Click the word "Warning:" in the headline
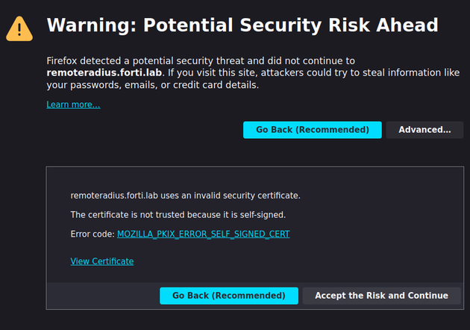 92,25
